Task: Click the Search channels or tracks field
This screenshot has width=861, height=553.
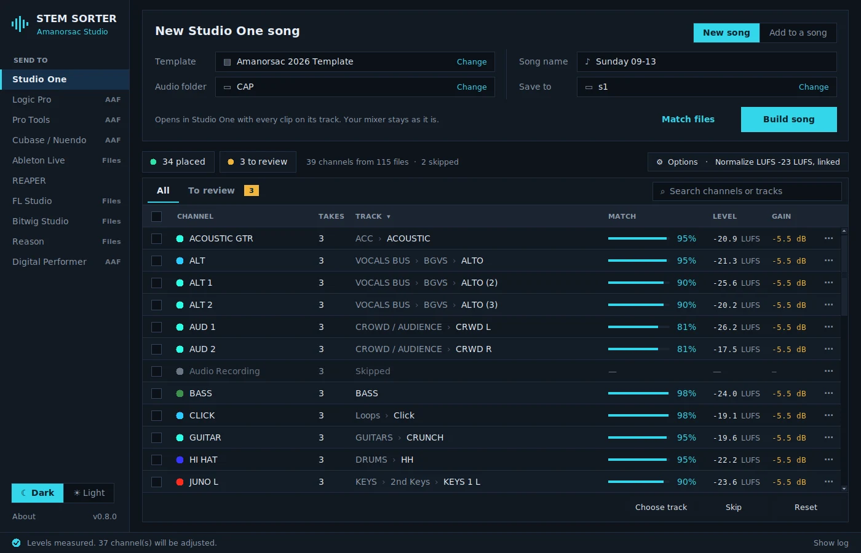Action: [747, 191]
